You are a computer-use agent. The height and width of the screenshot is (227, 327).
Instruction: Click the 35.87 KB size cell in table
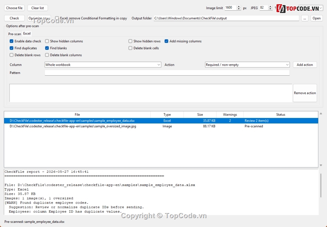[x=209, y=120]
